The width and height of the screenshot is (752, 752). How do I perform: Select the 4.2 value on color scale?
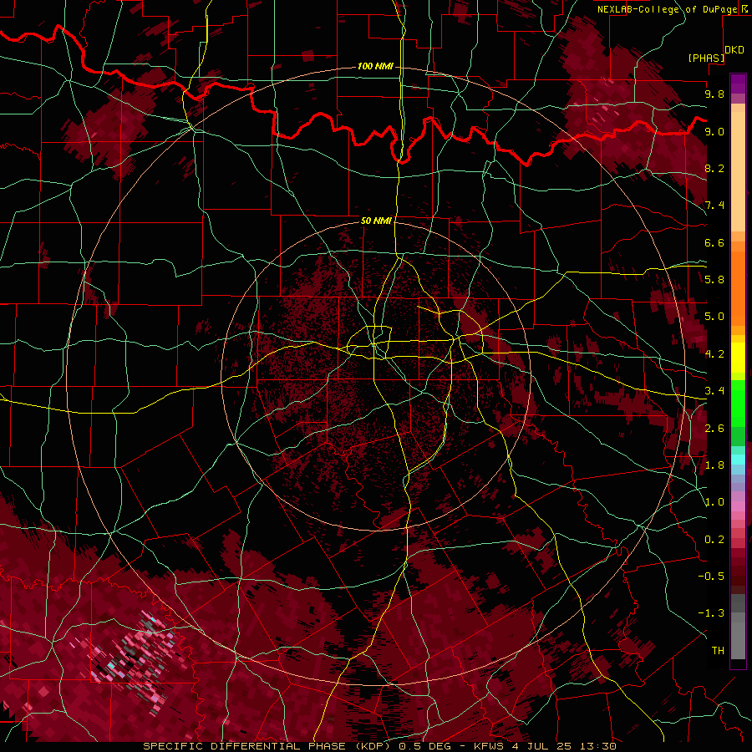click(714, 354)
